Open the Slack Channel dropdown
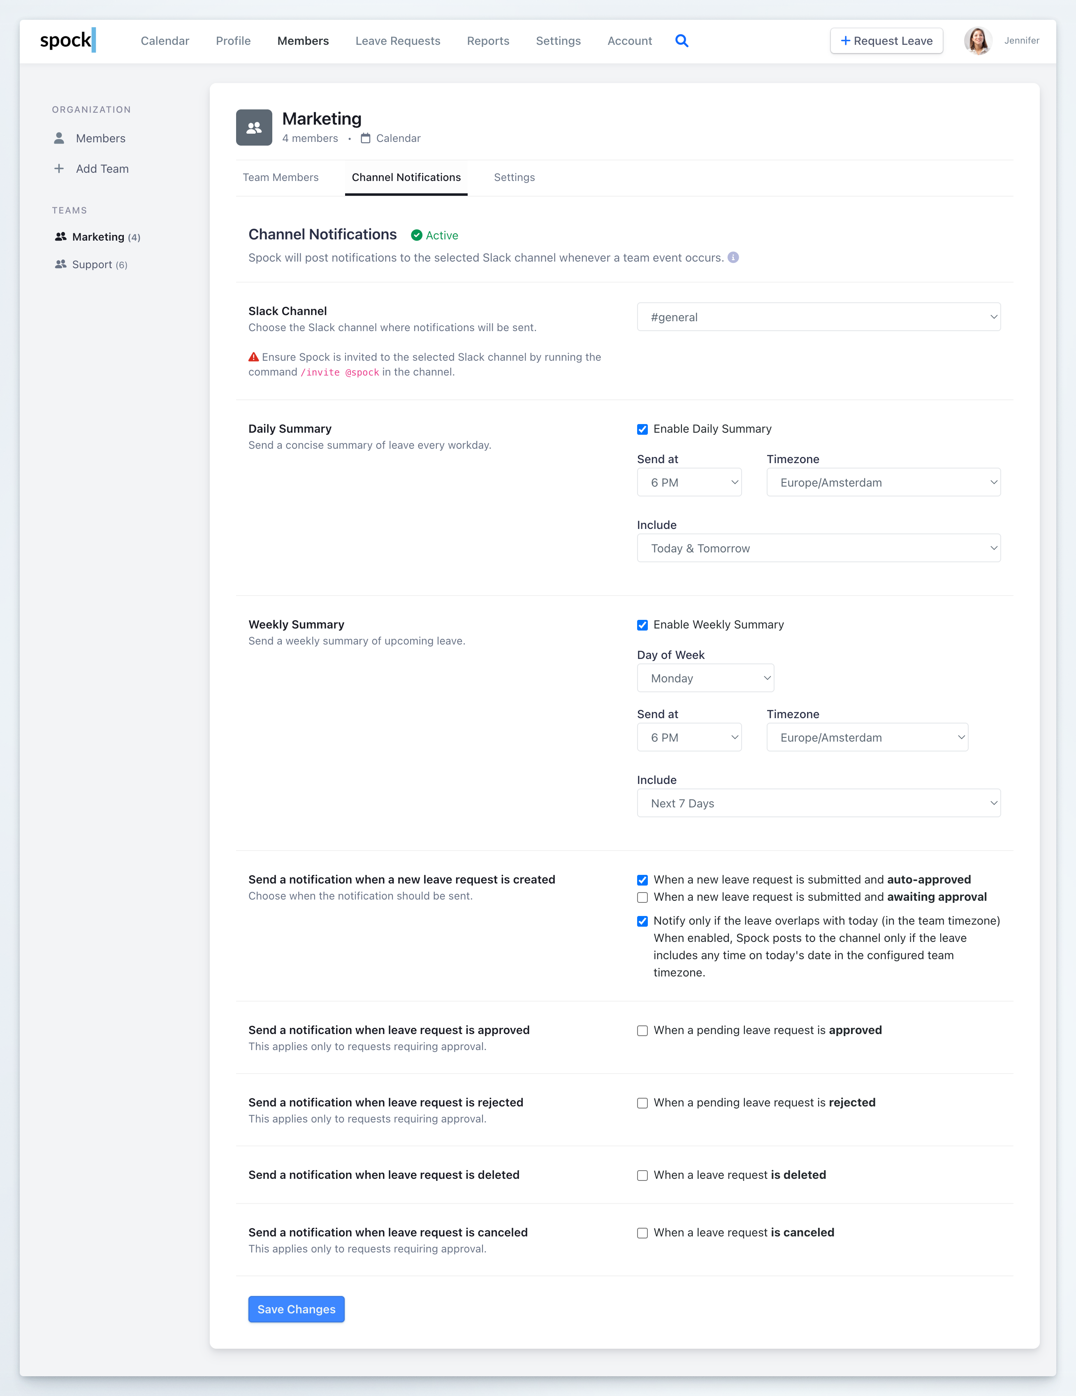This screenshot has width=1076, height=1396. 819,316
